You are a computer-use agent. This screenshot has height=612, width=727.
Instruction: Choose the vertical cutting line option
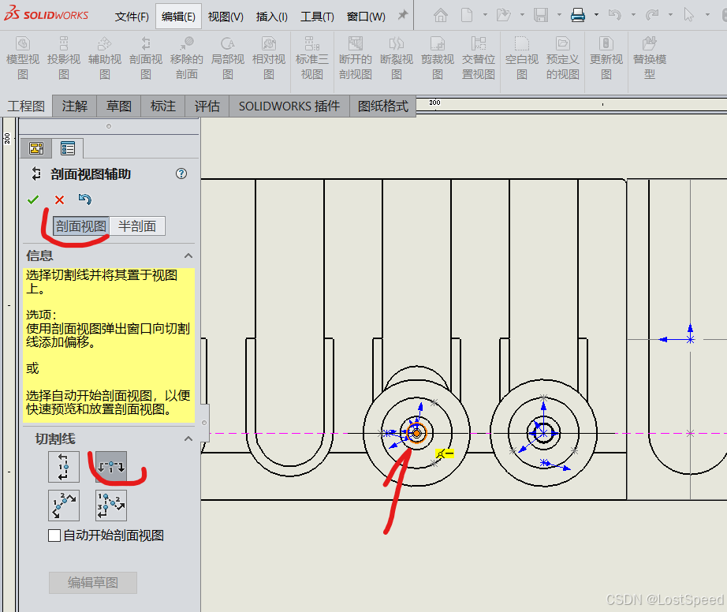coord(64,466)
